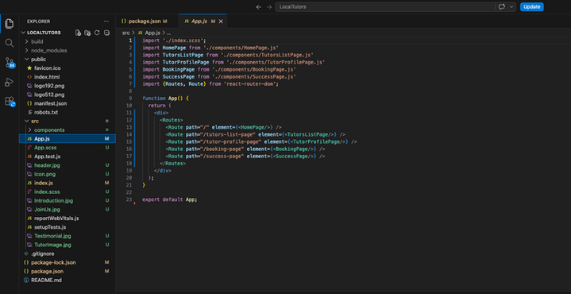Viewport: 571px width, 294px height.
Task: Open manifest.json in the file tree
Action: point(68,103)
